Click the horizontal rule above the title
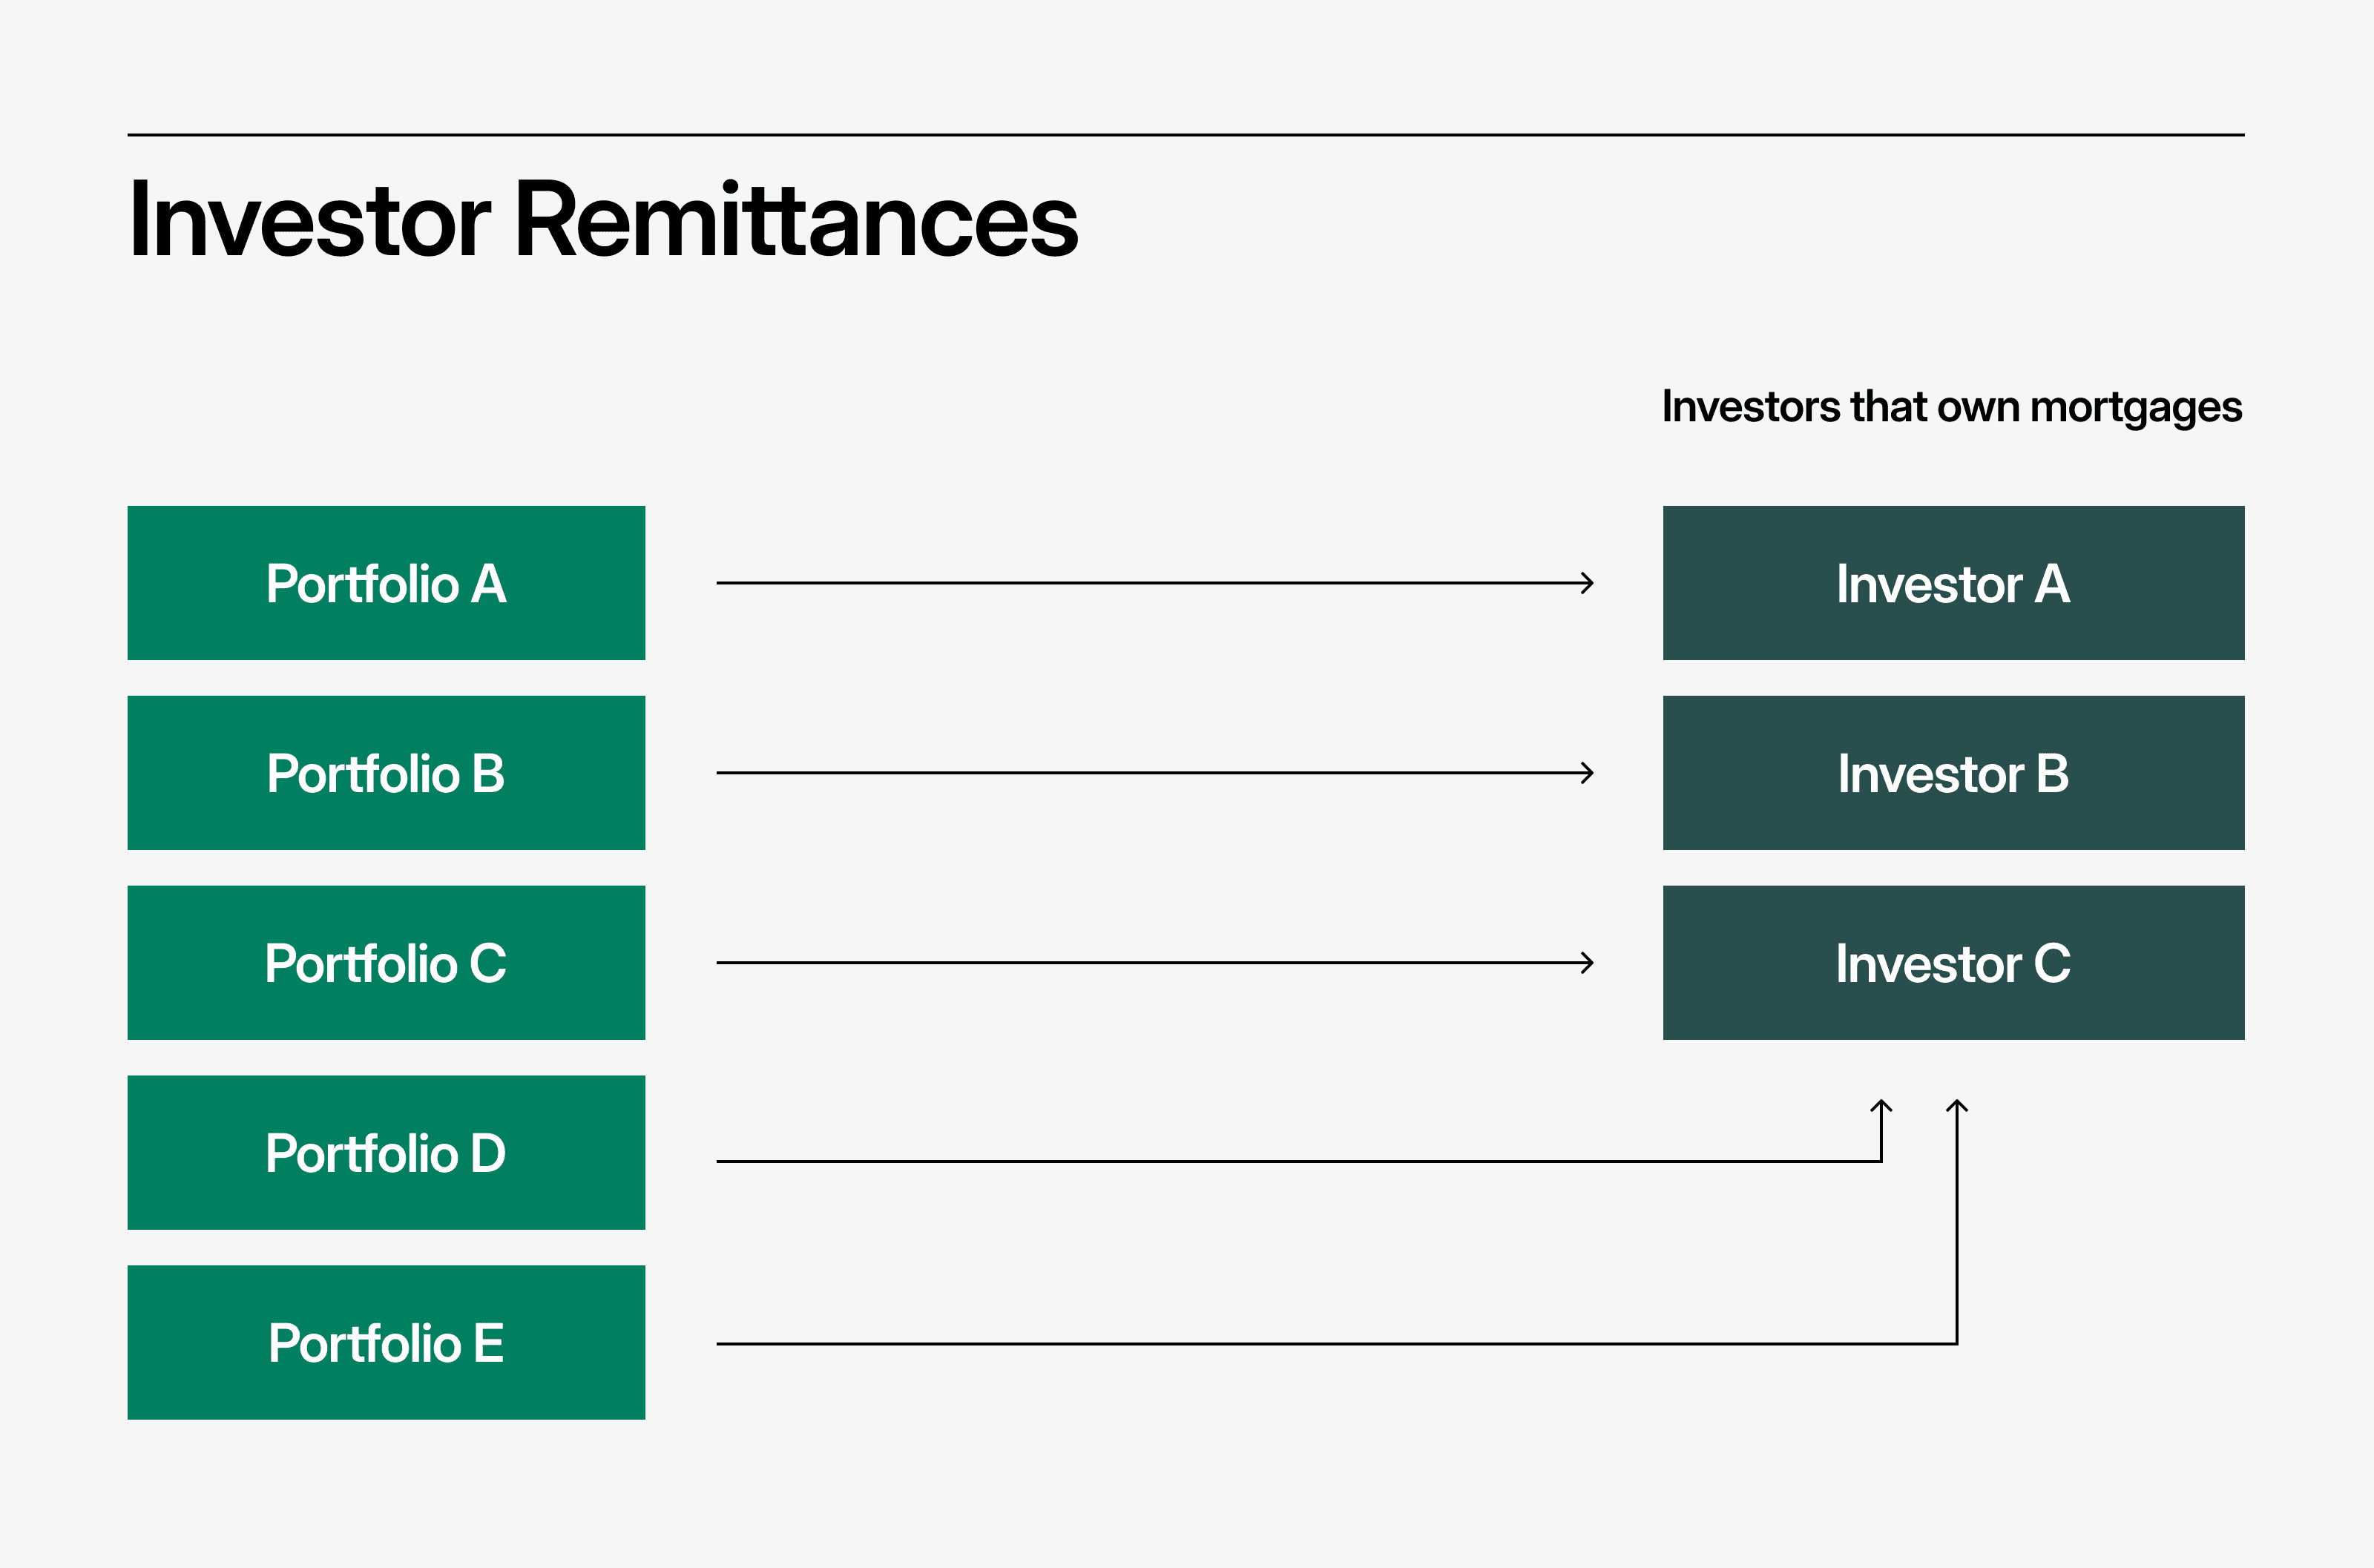Viewport: 2374px width, 1568px height. coord(1186,134)
